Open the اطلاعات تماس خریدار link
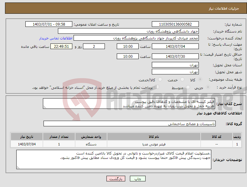This screenshot has height=187, width=247. 56,38
